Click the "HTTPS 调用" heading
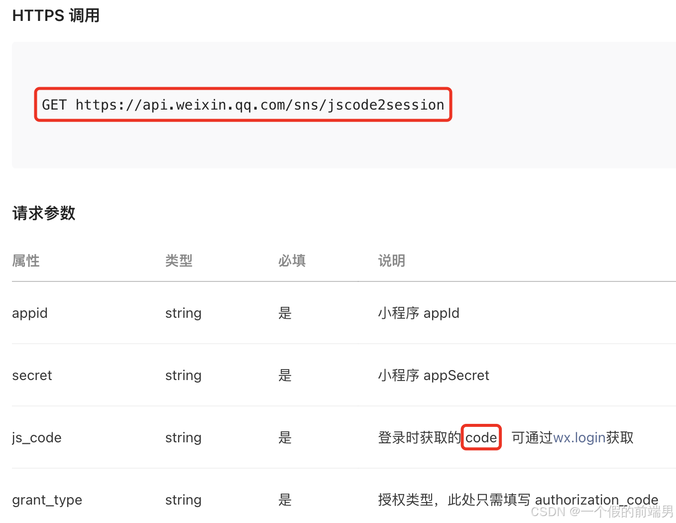 56,15
